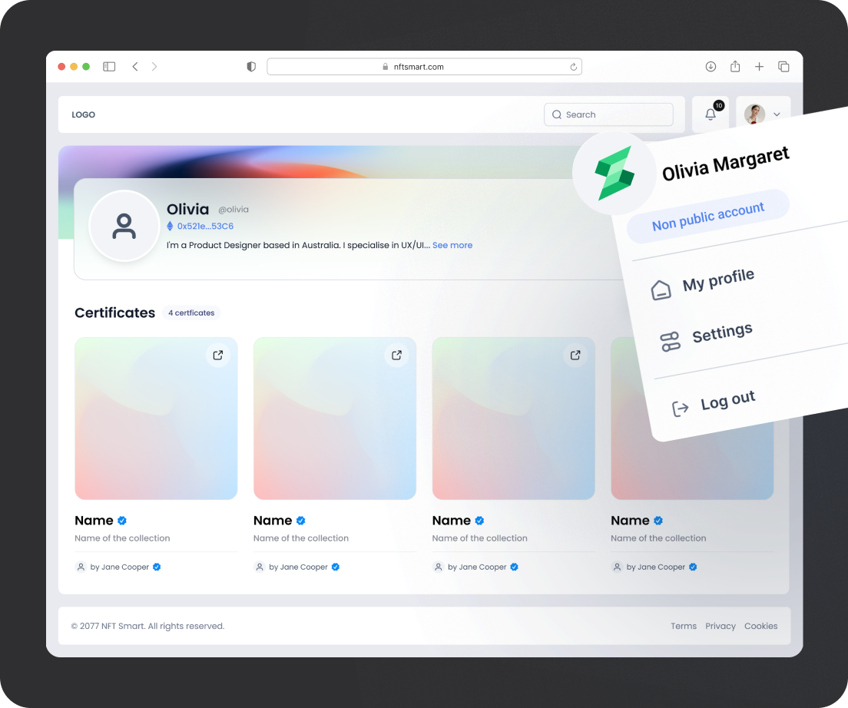
Task: Open second certificate's external link icon
Action: (x=396, y=355)
